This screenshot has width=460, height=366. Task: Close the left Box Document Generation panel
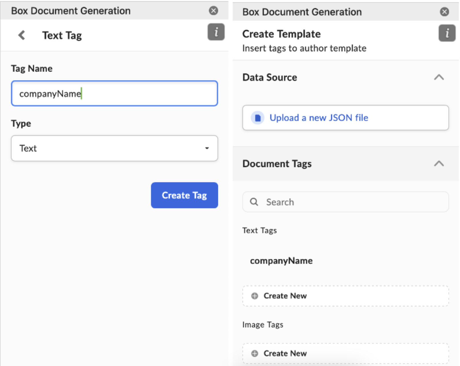[213, 11]
